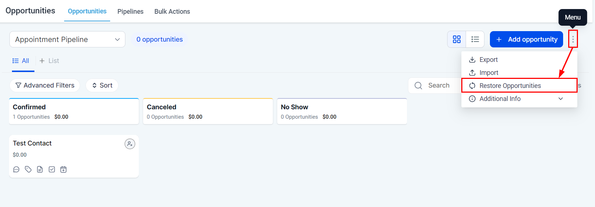Open the Appointment Pipeline dropdown
This screenshot has width=595, height=207.
67,39
